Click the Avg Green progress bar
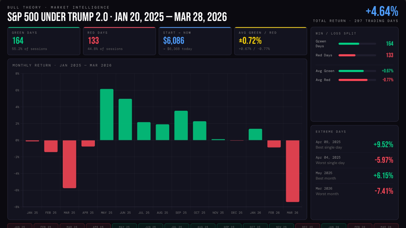 coord(357,71)
